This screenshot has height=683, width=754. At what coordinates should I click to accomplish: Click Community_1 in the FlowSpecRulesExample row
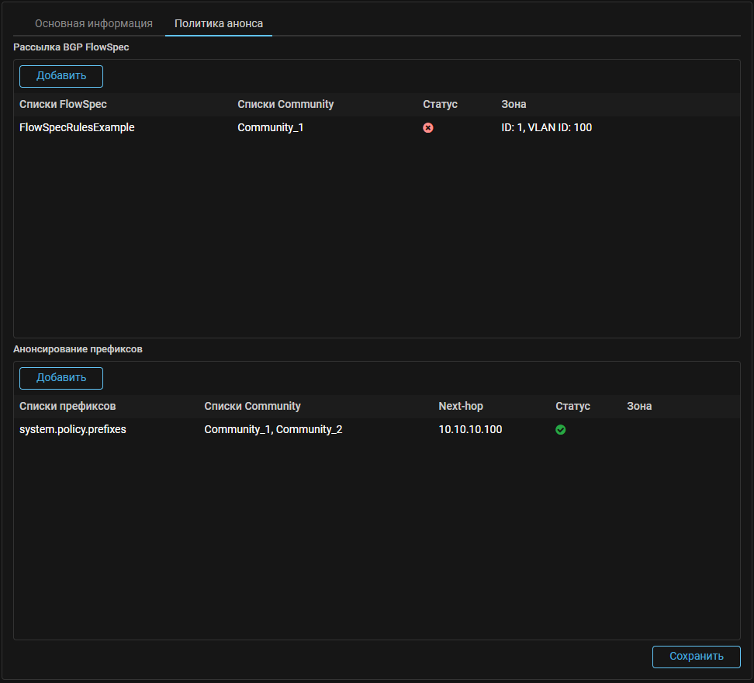(270, 127)
